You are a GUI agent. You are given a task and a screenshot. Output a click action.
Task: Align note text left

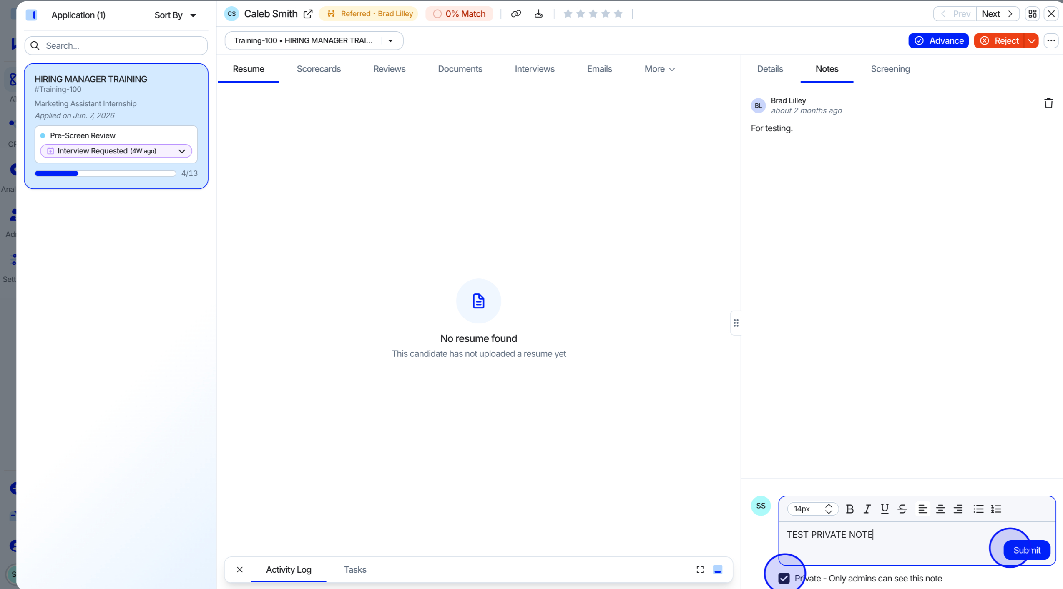click(922, 509)
